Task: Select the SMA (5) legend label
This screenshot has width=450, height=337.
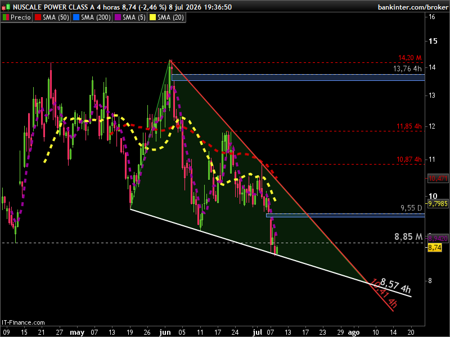Action: (134, 17)
